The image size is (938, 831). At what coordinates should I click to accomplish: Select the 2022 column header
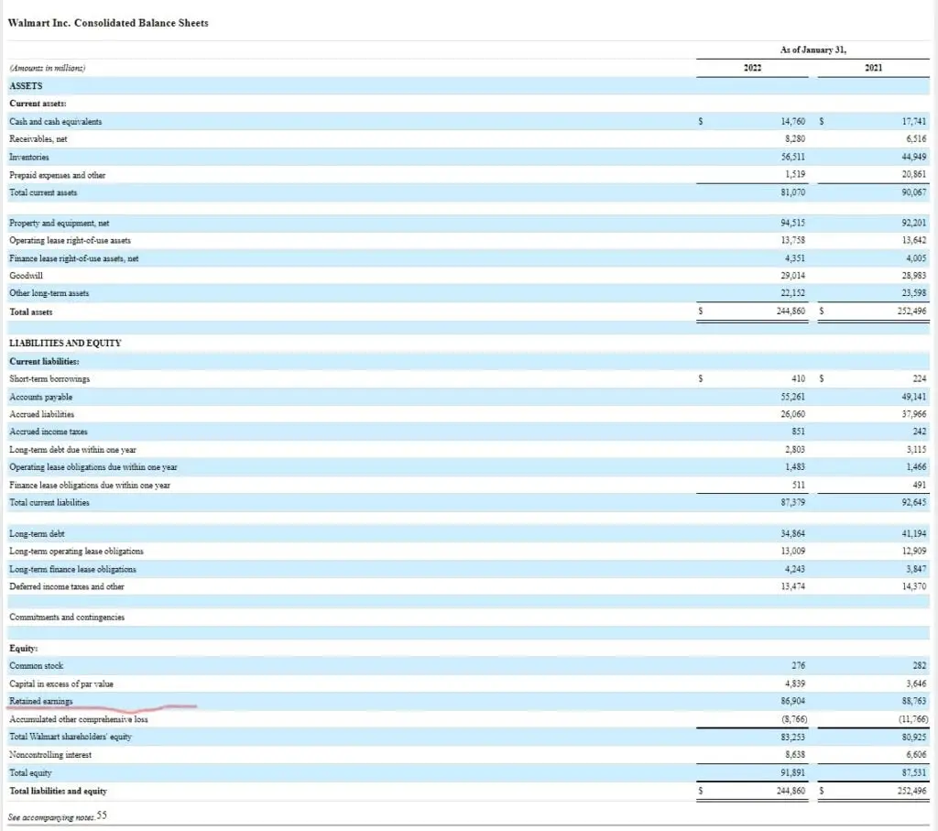[751, 67]
